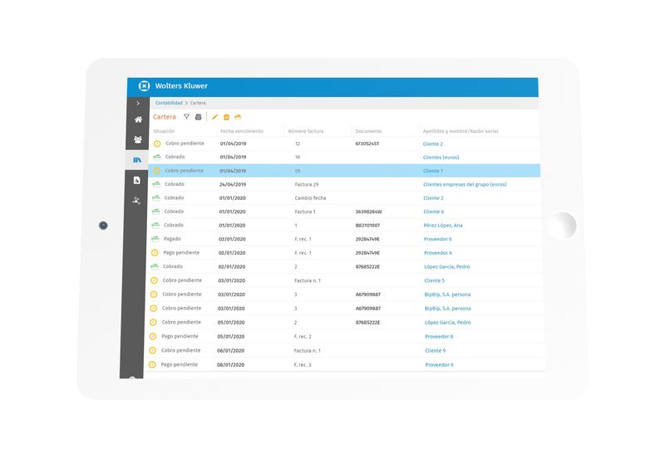Click the cobrado icon on Cambio fecha row
The height and width of the screenshot is (458, 665).
pyautogui.click(x=156, y=197)
